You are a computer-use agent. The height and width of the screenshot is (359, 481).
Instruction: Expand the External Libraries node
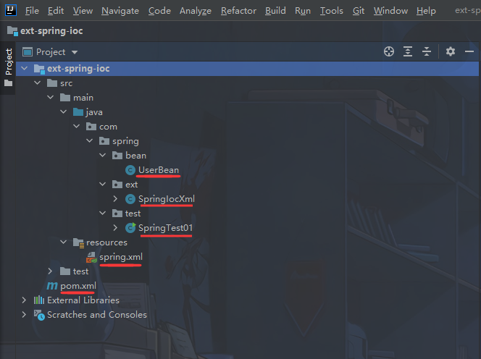[x=24, y=300]
